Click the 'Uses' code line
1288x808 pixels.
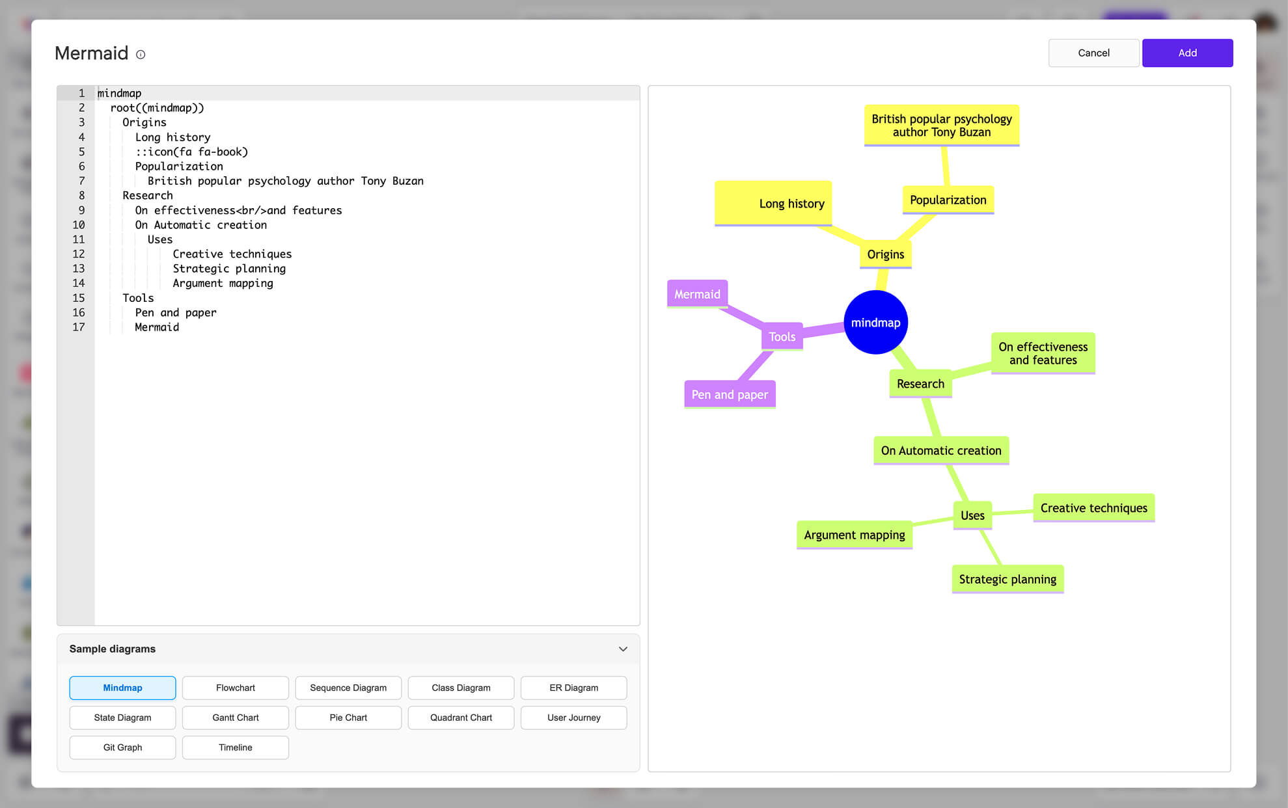(160, 239)
